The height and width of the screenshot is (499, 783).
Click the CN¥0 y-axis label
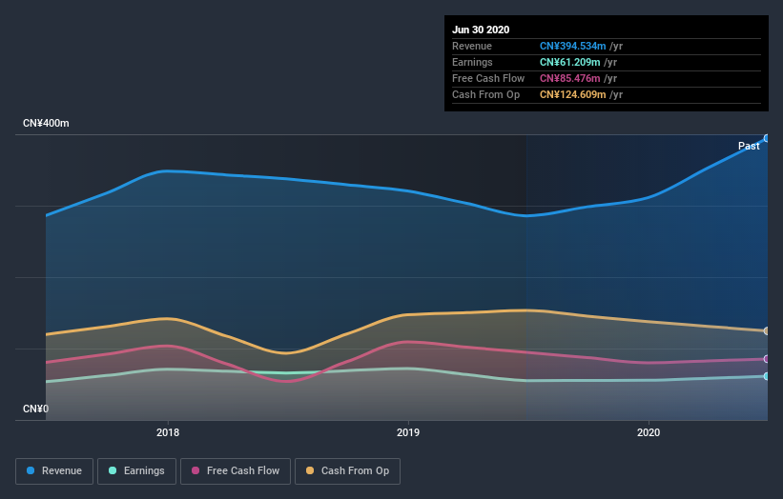pyautogui.click(x=36, y=409)
